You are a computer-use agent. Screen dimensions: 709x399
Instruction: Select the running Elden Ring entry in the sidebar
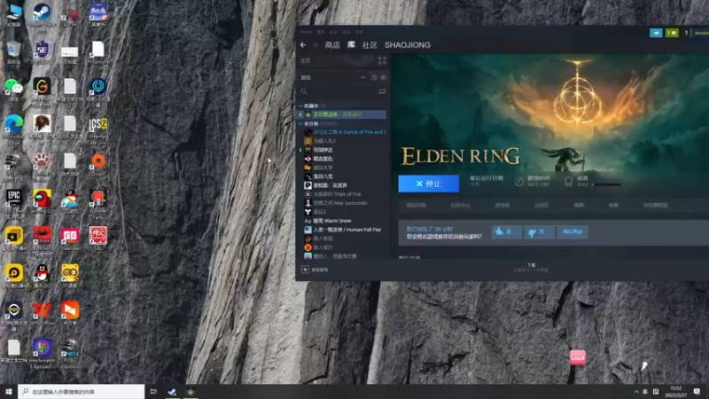[341, 114]
